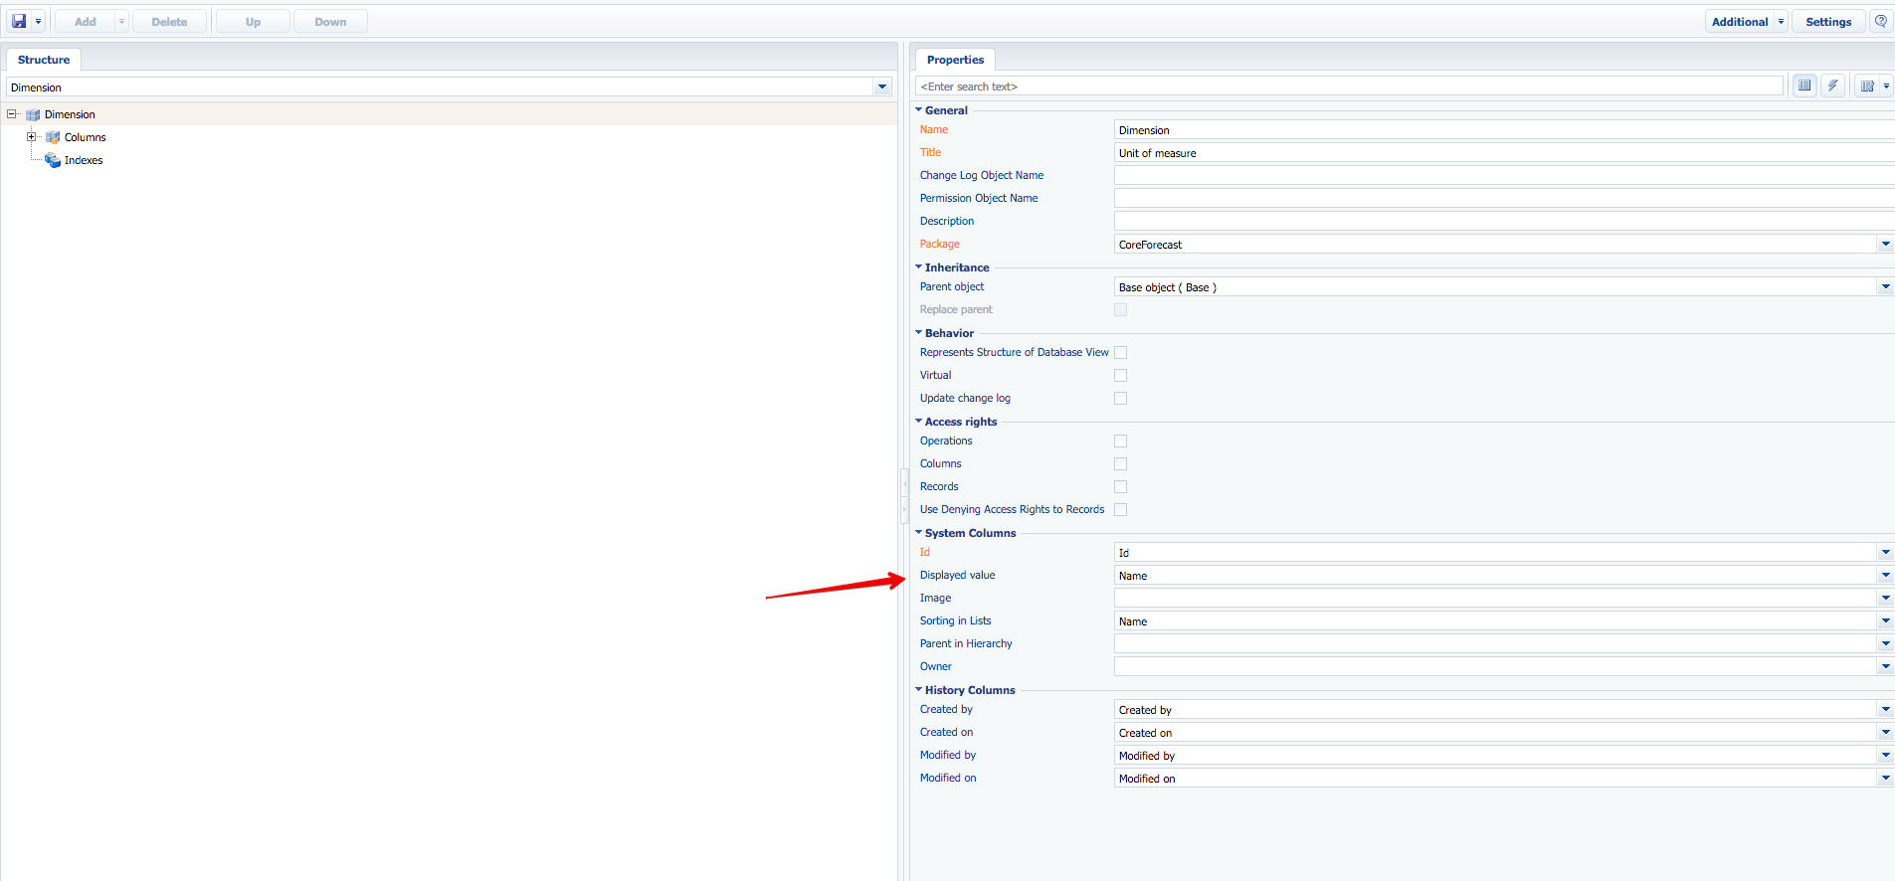Screen dimensions: 1895x881
Task: Click the Description field
Action: 1504,222
